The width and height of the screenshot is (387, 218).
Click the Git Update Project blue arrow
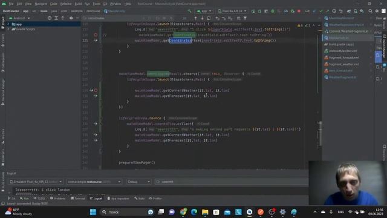[x=314, y=11]
